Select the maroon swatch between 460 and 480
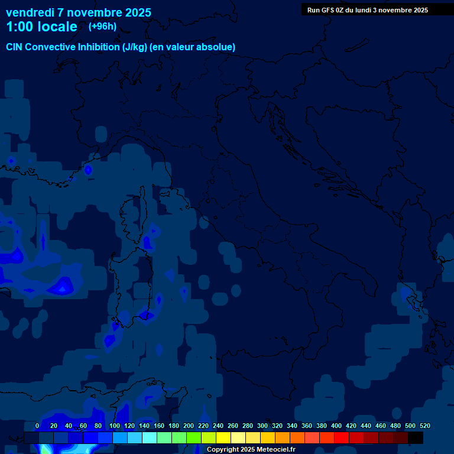 [x=385, y=437]
